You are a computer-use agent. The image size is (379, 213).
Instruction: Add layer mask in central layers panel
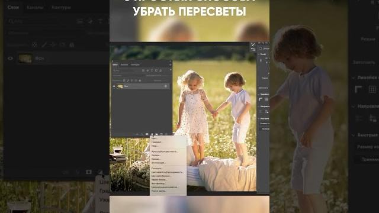tap(147, 134)
